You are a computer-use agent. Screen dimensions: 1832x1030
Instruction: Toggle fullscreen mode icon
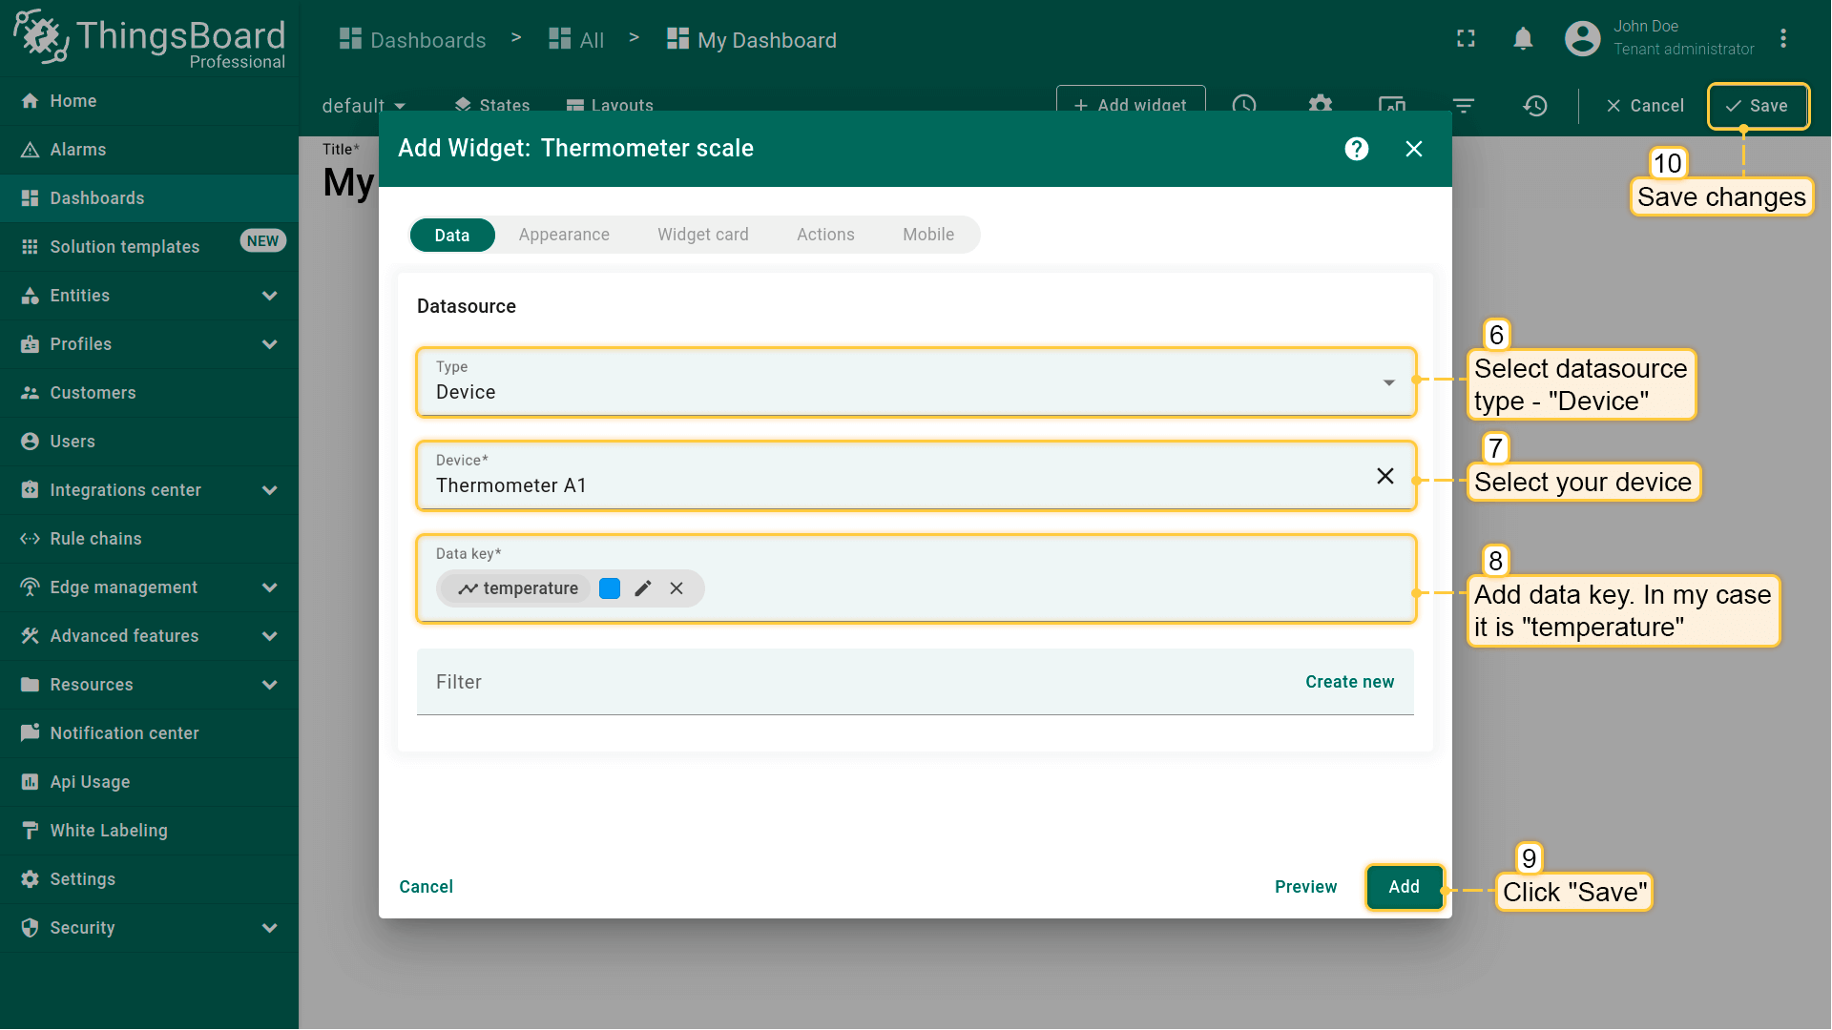[x=1466, y=39]
